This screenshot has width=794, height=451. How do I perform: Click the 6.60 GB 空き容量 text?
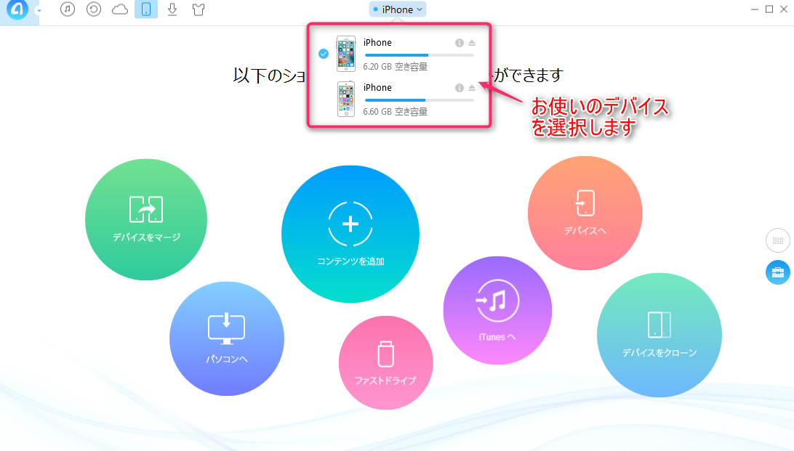(x=395, y=111)
